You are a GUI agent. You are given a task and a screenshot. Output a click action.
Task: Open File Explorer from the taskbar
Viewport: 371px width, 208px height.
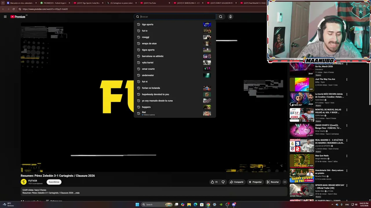click(x=189, y=205)
